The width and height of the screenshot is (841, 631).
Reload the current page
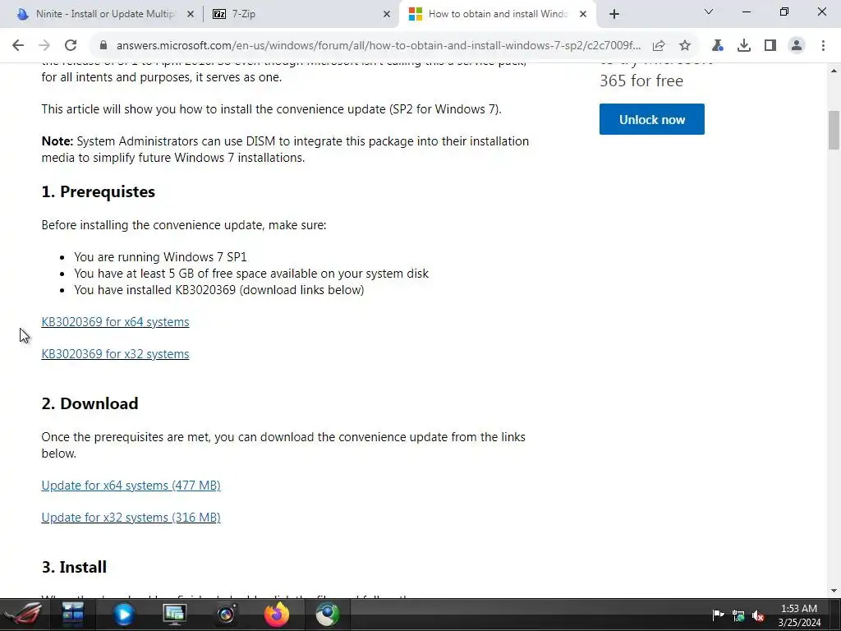pyautogui.click(x=71, y=46)
